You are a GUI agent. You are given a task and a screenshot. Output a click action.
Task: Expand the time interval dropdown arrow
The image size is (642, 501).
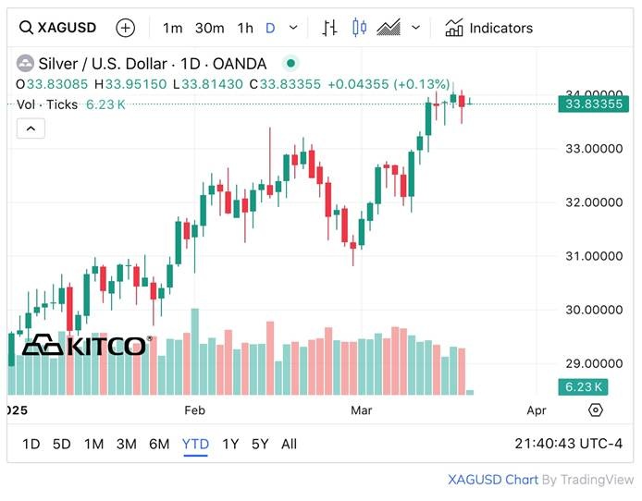click(x=293, y=28)
